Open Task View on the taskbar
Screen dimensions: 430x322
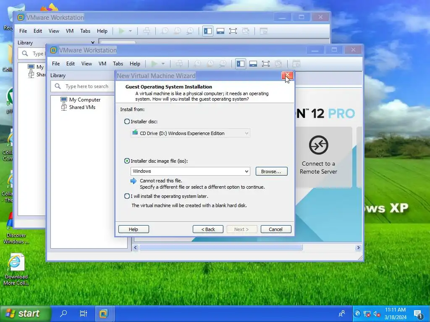click(84, 314)
